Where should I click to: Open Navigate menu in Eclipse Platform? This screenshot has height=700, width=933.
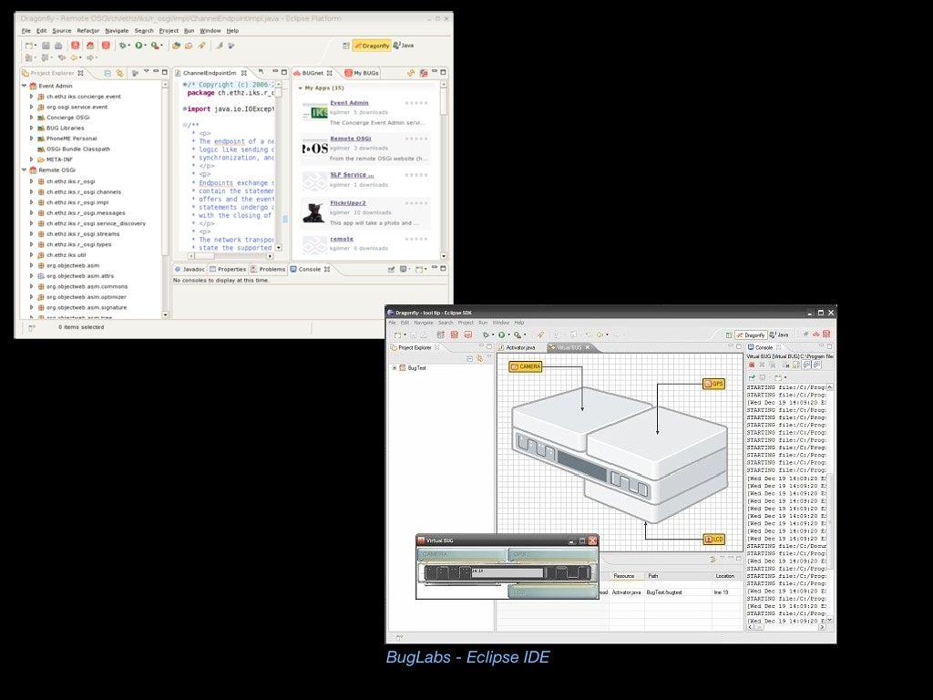tap(117, 30)
